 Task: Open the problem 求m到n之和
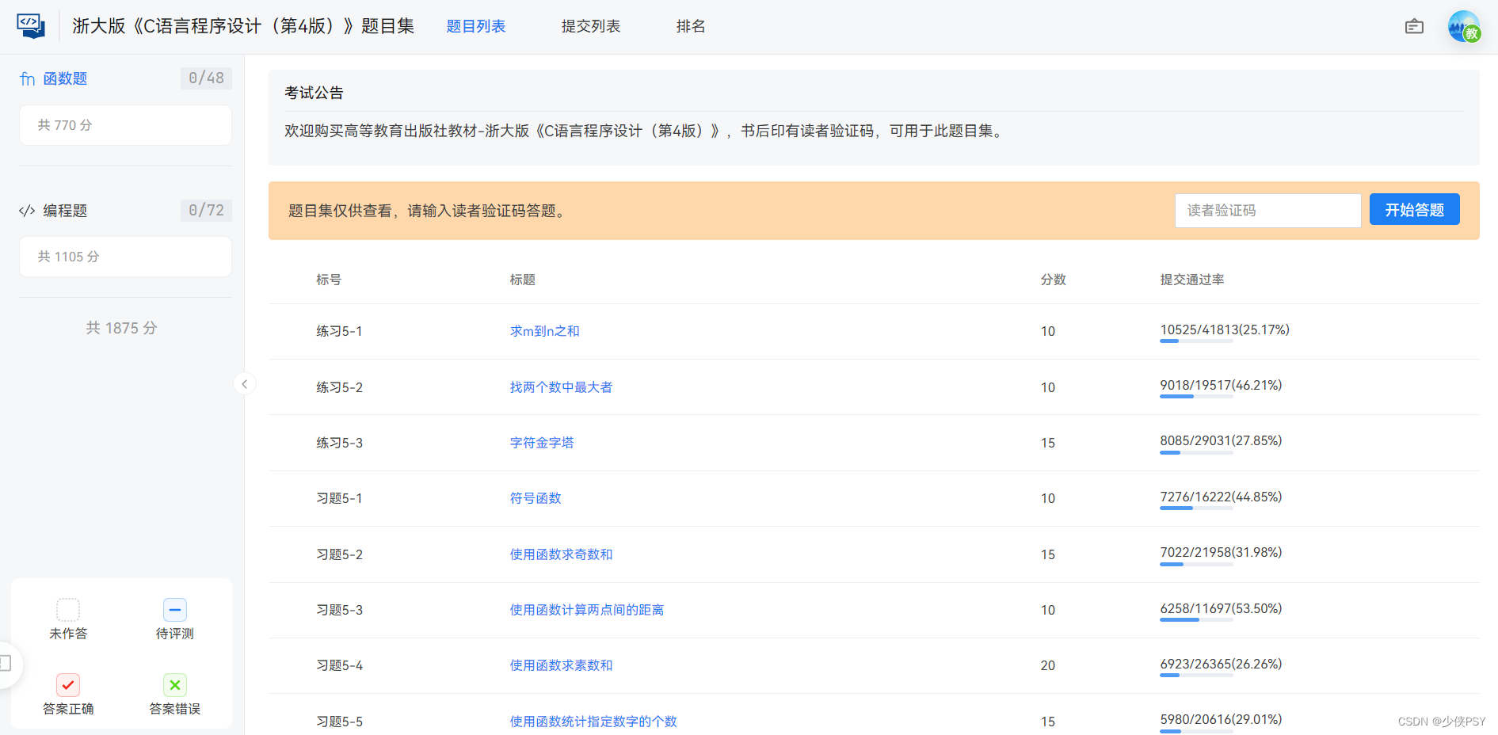(545, 331)
